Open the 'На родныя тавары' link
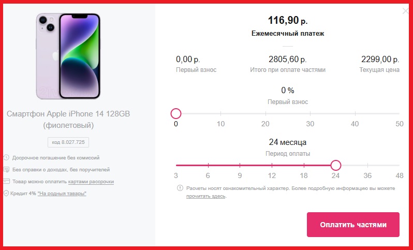The image size is (413, 250). 62,194
